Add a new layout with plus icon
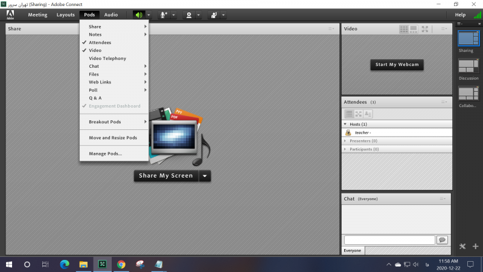Image resolution: width=483 pixels, height=272 pixels. tap(475, 247)
